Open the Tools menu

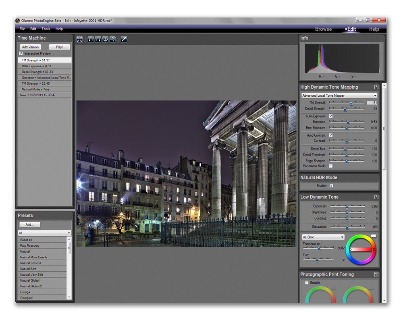pyautogui.click(x=46, y=29)
